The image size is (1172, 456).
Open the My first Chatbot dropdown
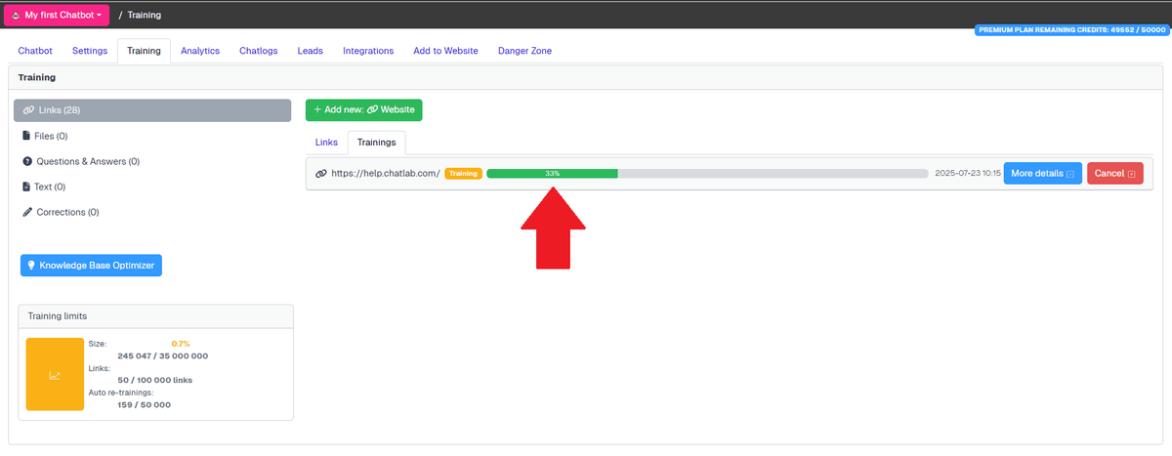(56, 16)
